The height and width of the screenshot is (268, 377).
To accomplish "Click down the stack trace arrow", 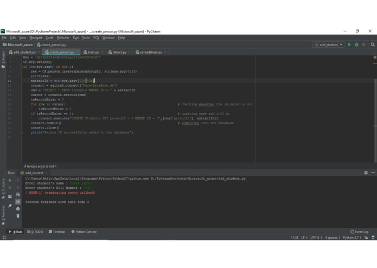I will click(18, 187).
